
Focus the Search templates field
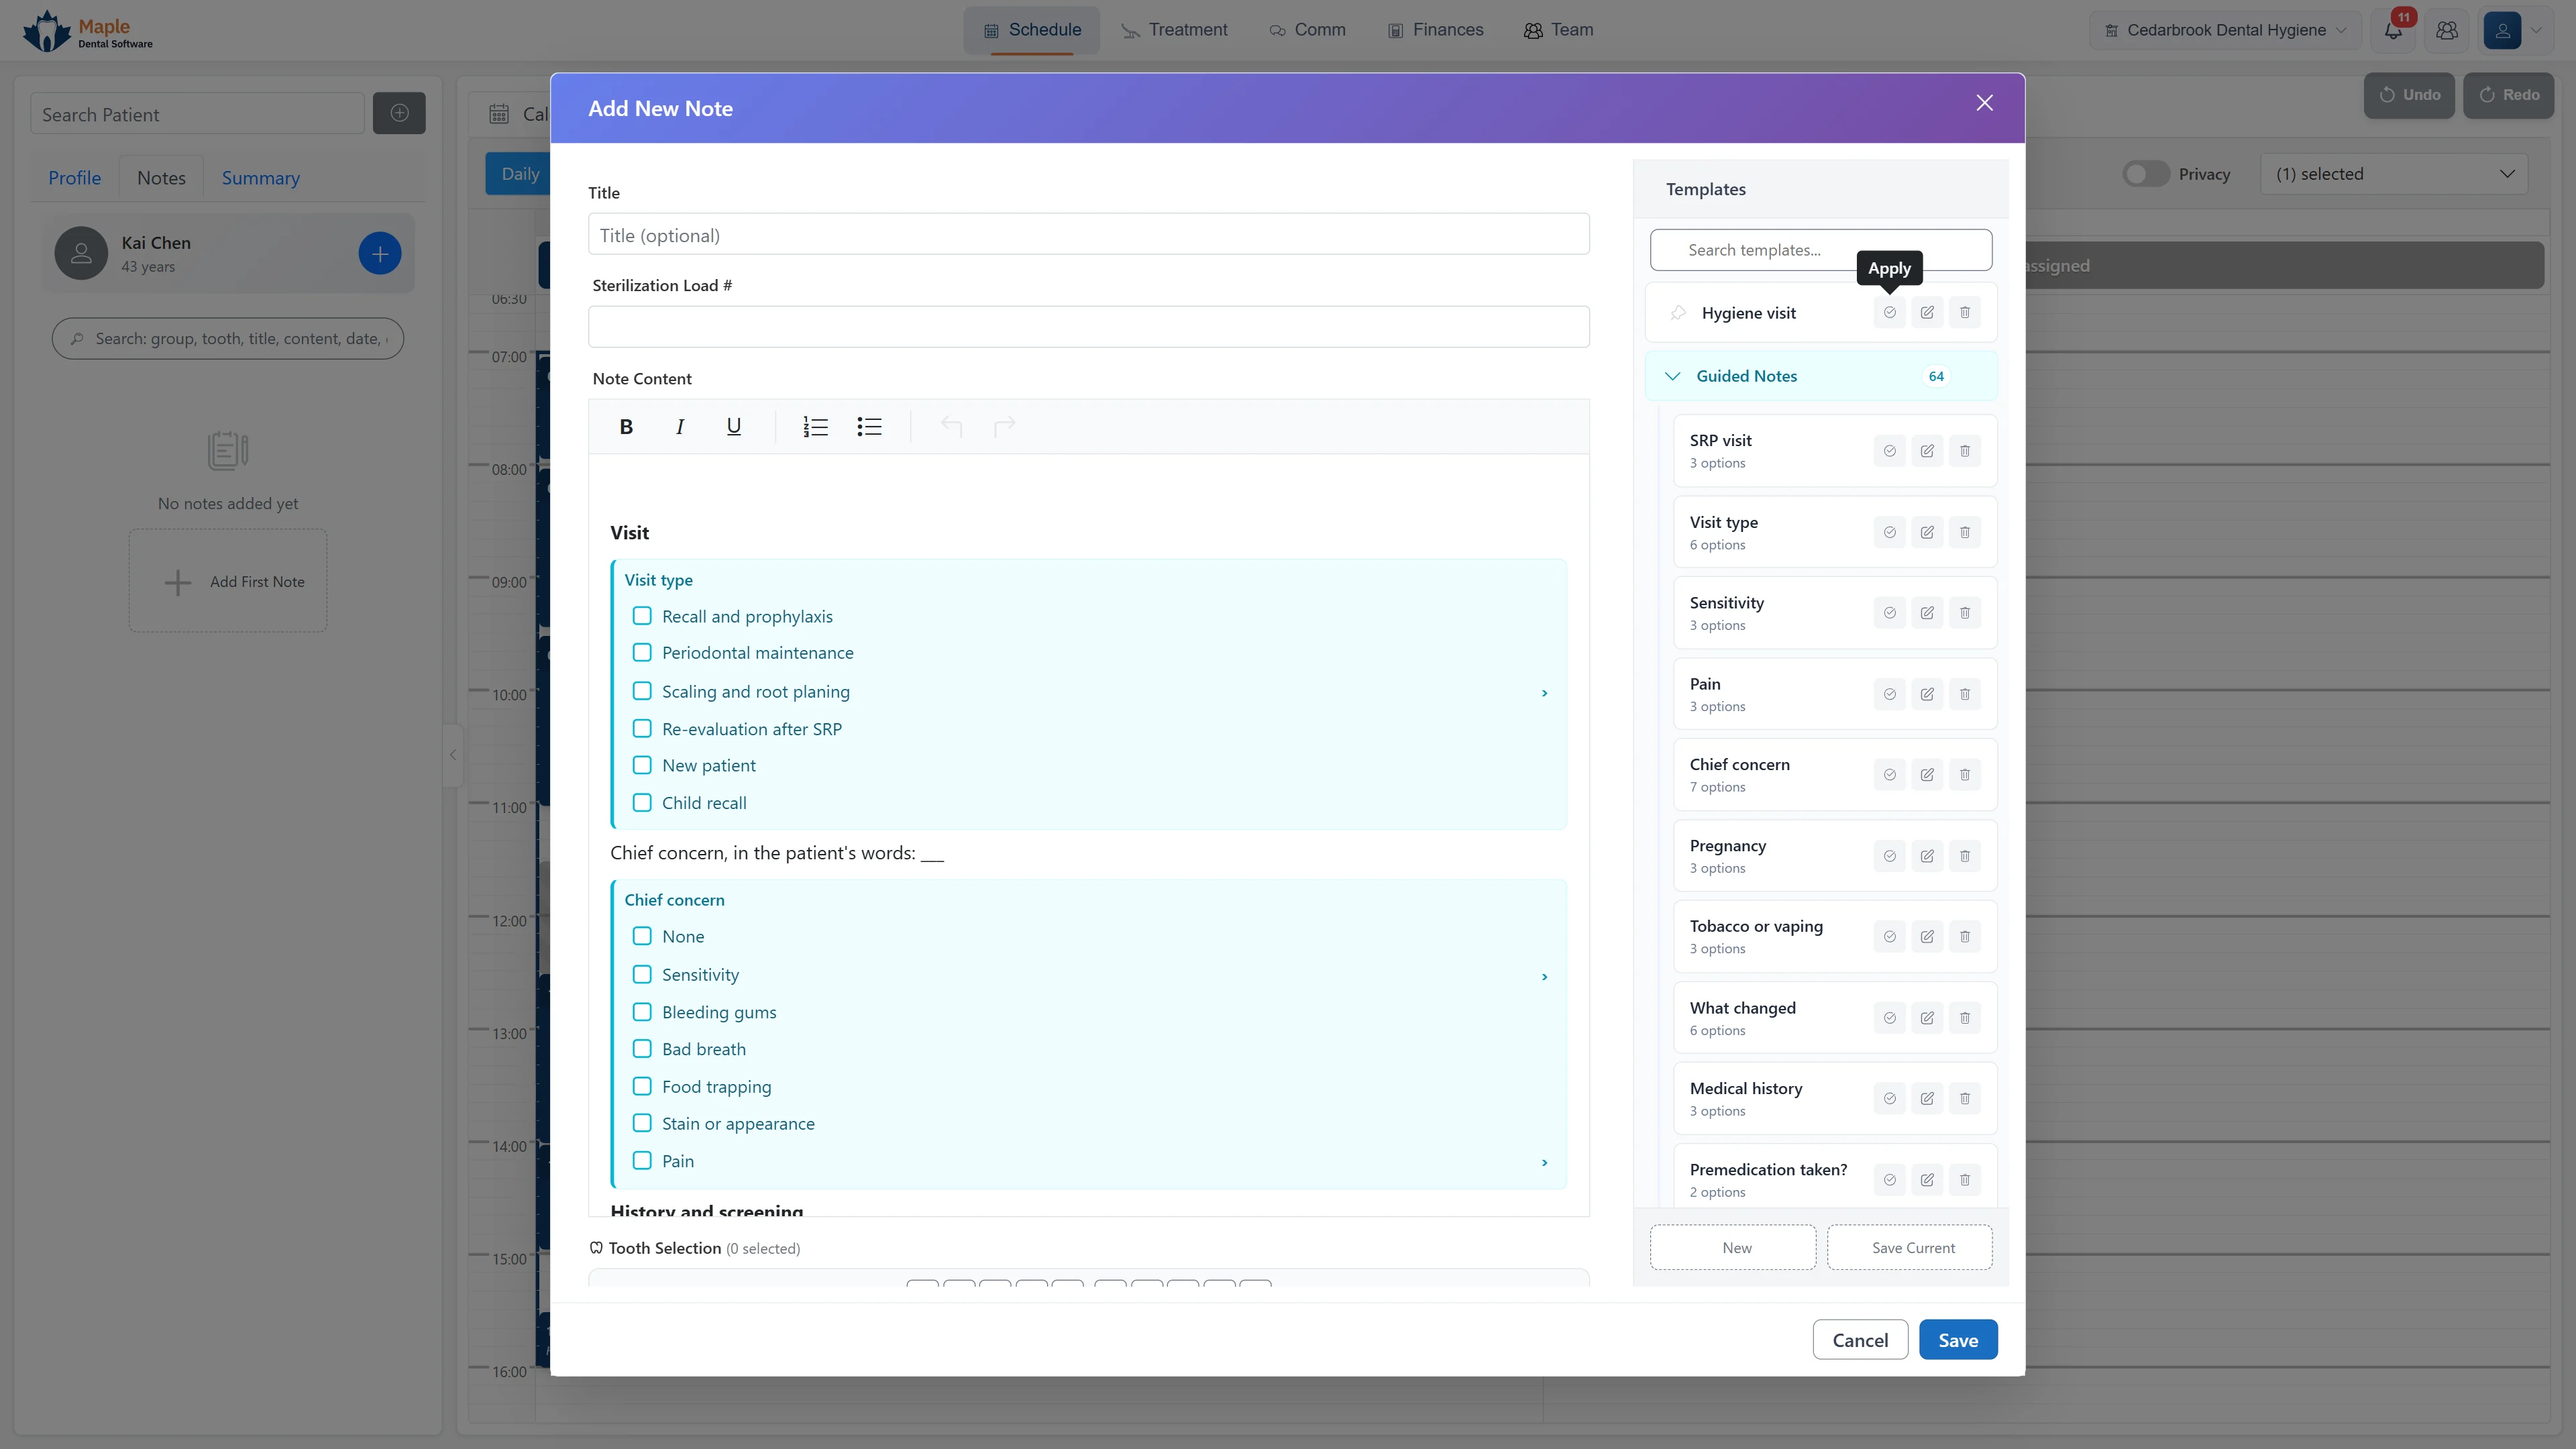pos(1820,250)
